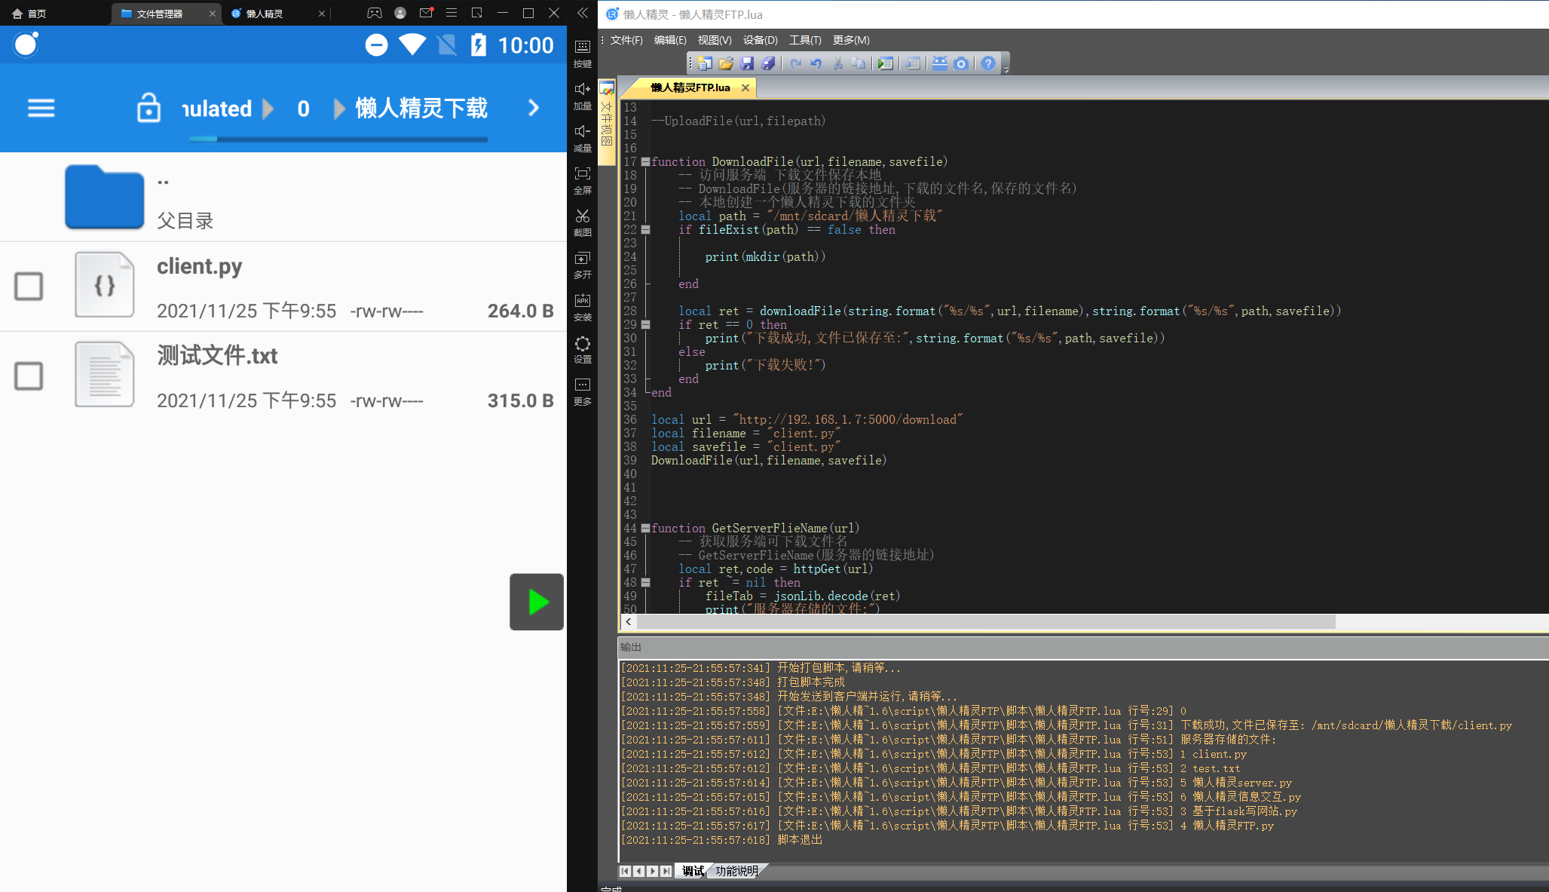Click the Copy icon in the toolbar
This screenshot has width=1549, height=892.
(859, 64)
